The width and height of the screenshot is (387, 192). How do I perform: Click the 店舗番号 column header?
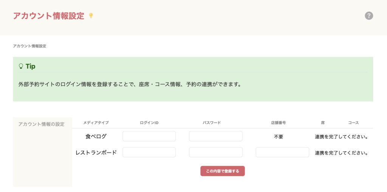(278, 123)
